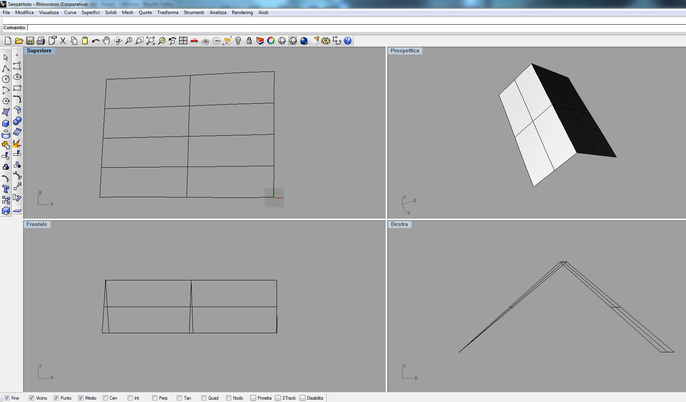
Task: Disable the Fine osnap checkbox
Action: tap(7, 398)
